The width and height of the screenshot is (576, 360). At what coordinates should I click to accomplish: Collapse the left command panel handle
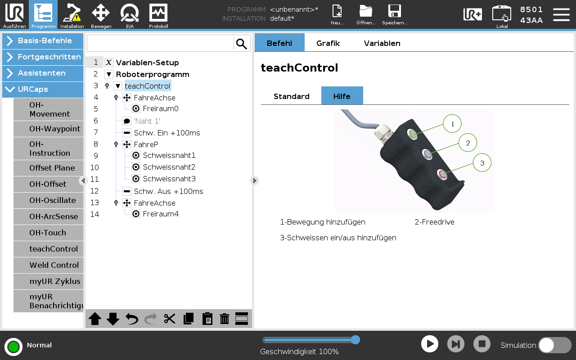coord(83,180)
